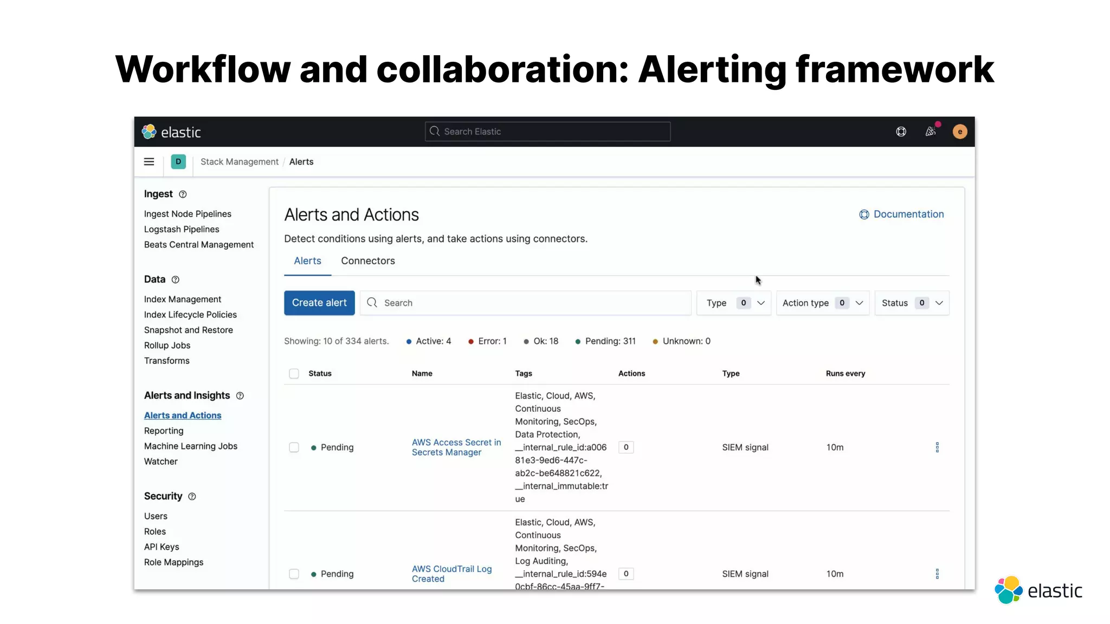Click the Actions column header

point(631,374)
